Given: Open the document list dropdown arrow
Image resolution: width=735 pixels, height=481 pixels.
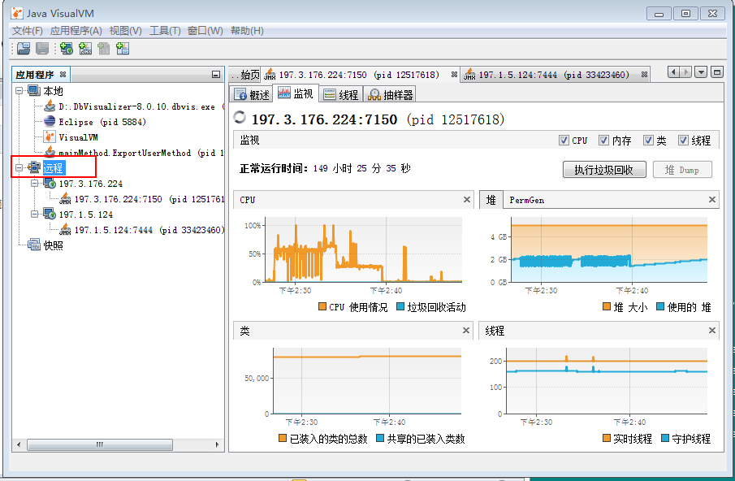Looking at the screenshot, I should [x=701, y=72].
